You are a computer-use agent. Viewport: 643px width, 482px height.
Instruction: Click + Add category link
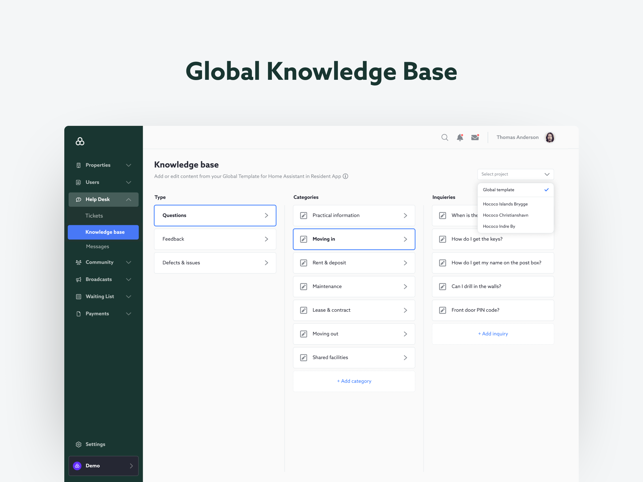click(354, 381)
